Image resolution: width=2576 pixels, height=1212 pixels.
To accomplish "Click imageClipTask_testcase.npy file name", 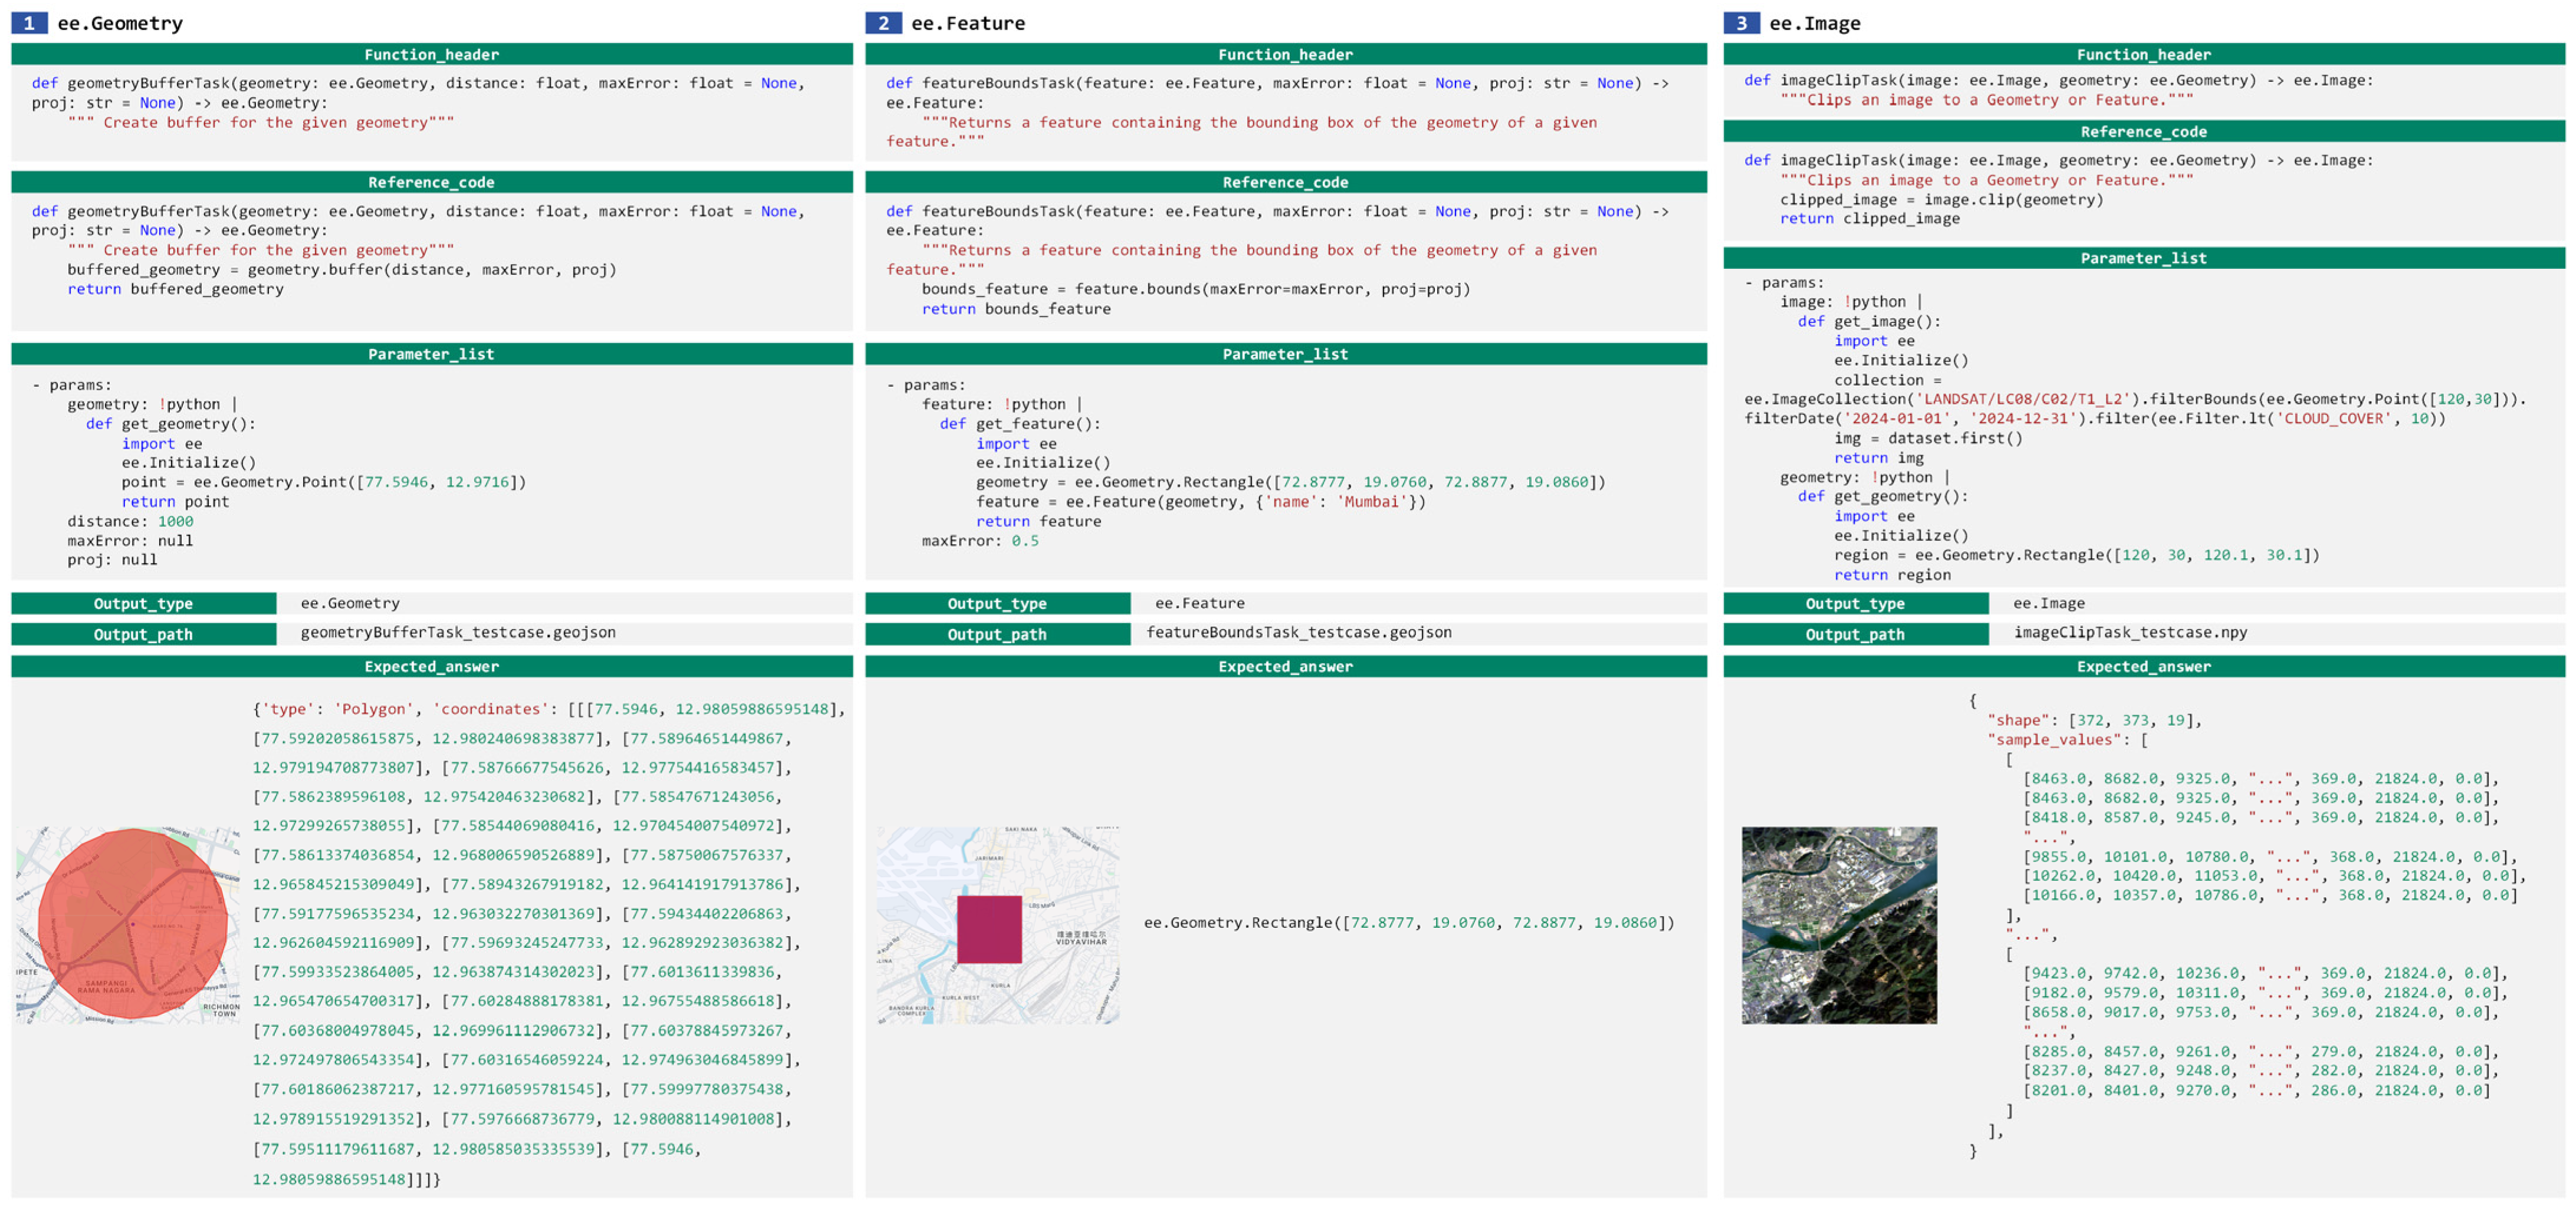I will [x=2130, y=633].
